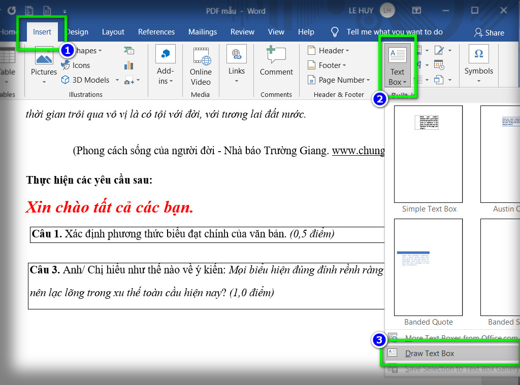Open Quick Parts dropdown arrow
The height and width of the screenshot is (385, 520).
(427, 51)
